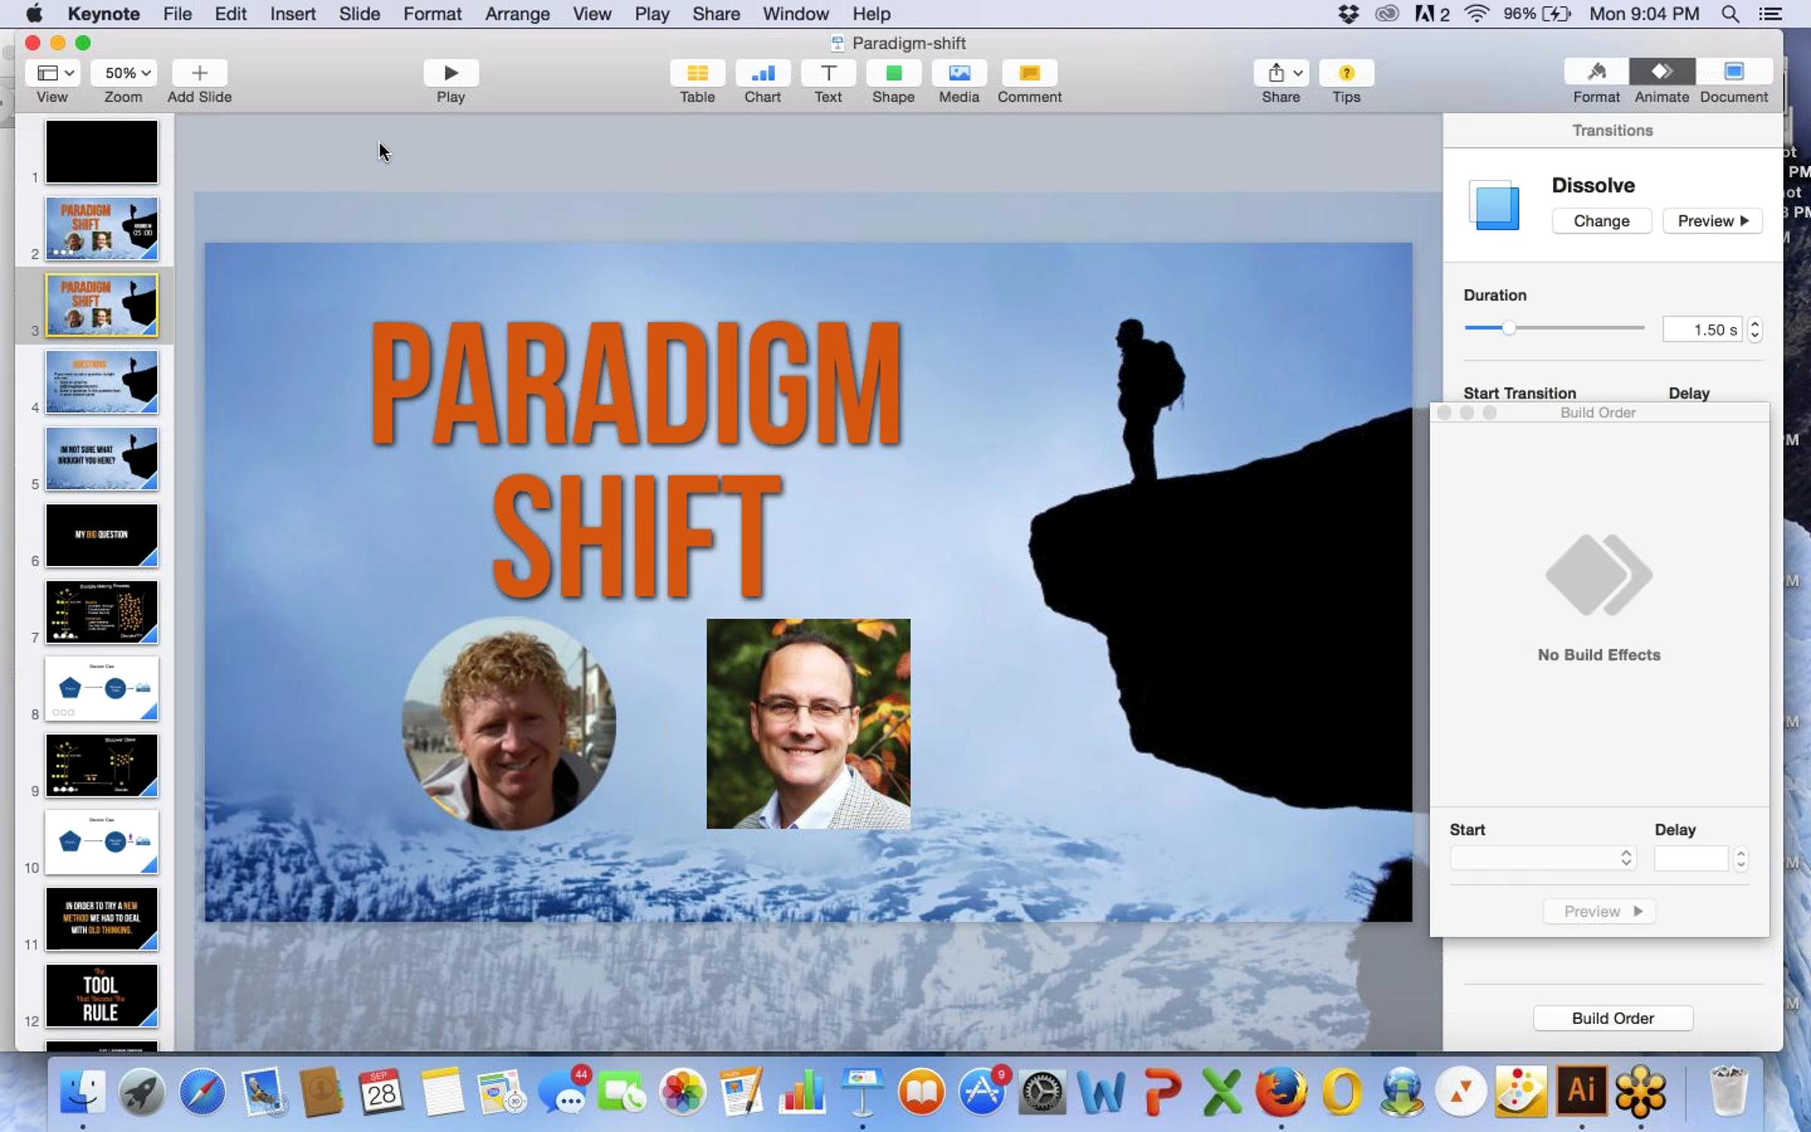Click the Build Order button
The width and height of the screenshot is (1811, 1132).
click(1613, 1018)
